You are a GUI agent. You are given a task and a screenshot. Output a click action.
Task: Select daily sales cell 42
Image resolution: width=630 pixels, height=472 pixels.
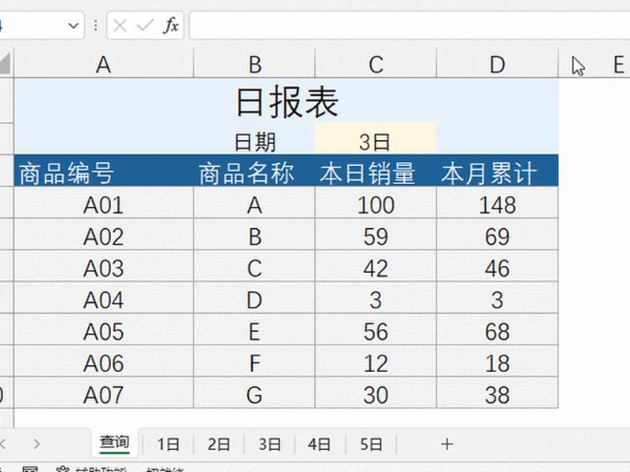coord(376,266)
